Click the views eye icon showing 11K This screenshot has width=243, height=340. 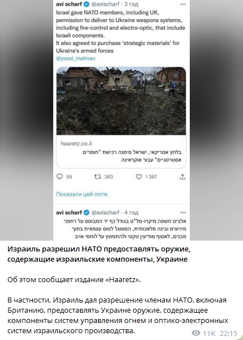(196, 333)
